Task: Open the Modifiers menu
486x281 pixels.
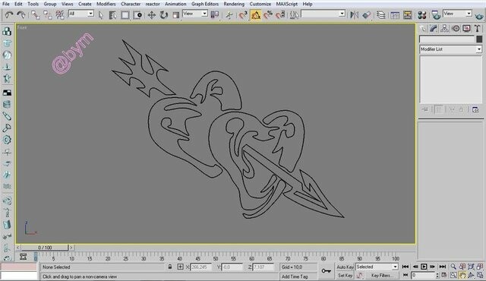Action: pos(106,4)
